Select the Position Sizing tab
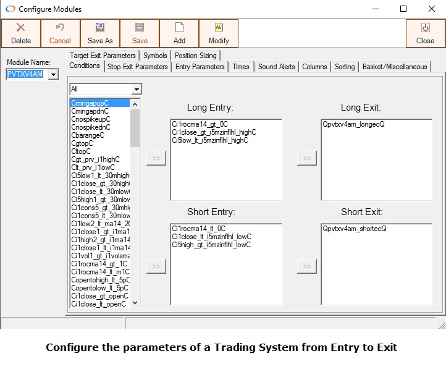This screenshot has width=446, height=385. click(x=195, y=56)
